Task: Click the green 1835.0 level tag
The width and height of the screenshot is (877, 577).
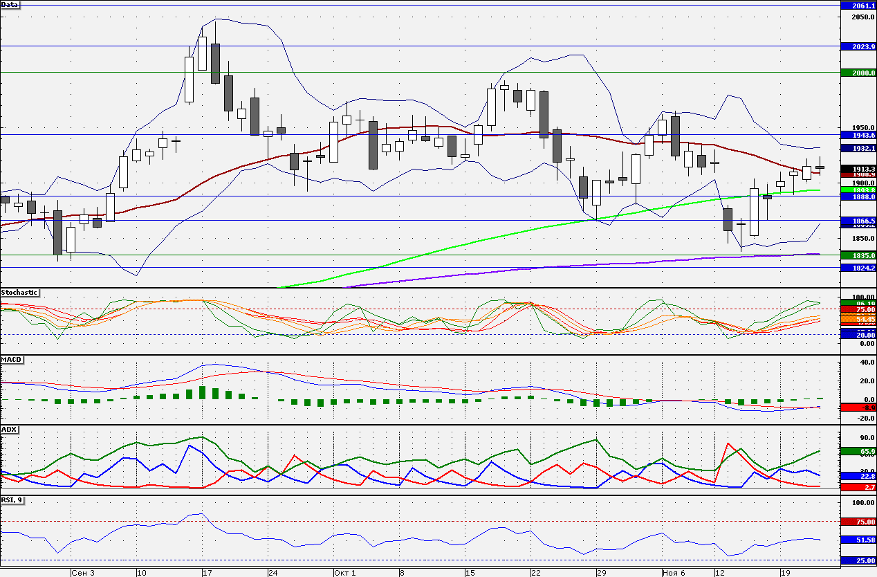Action: coord(858,255)
